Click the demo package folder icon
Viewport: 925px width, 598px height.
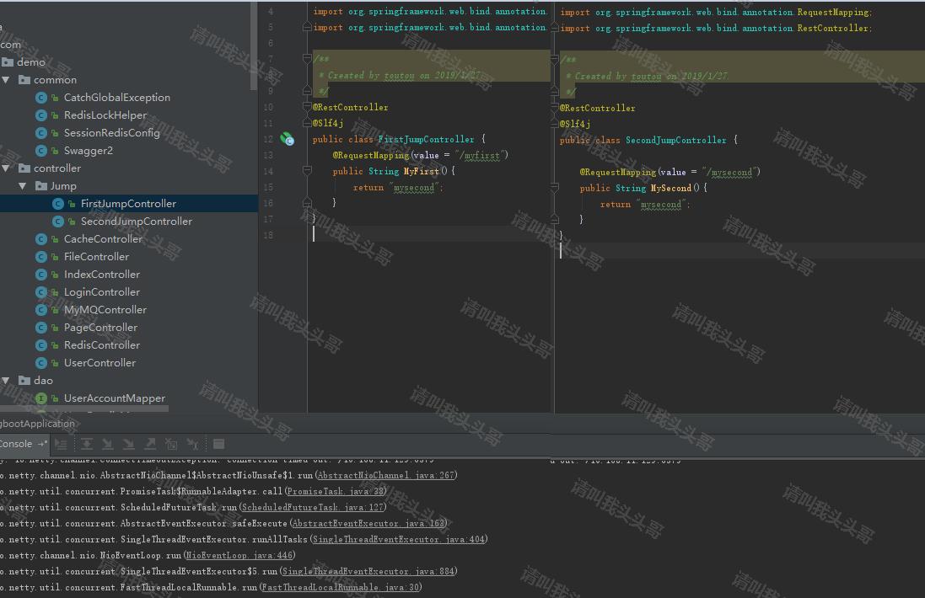click(8, 61)
